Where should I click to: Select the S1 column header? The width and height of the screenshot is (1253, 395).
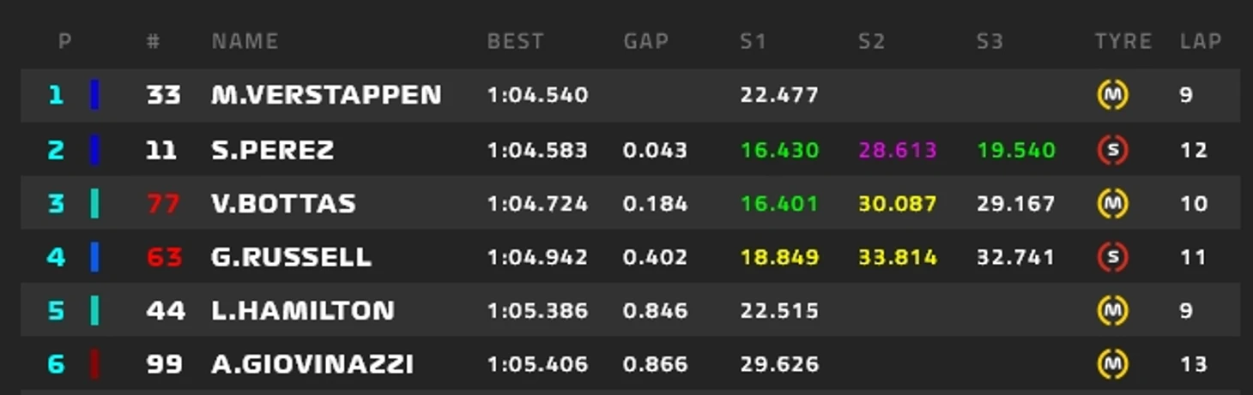coord(753,41)
